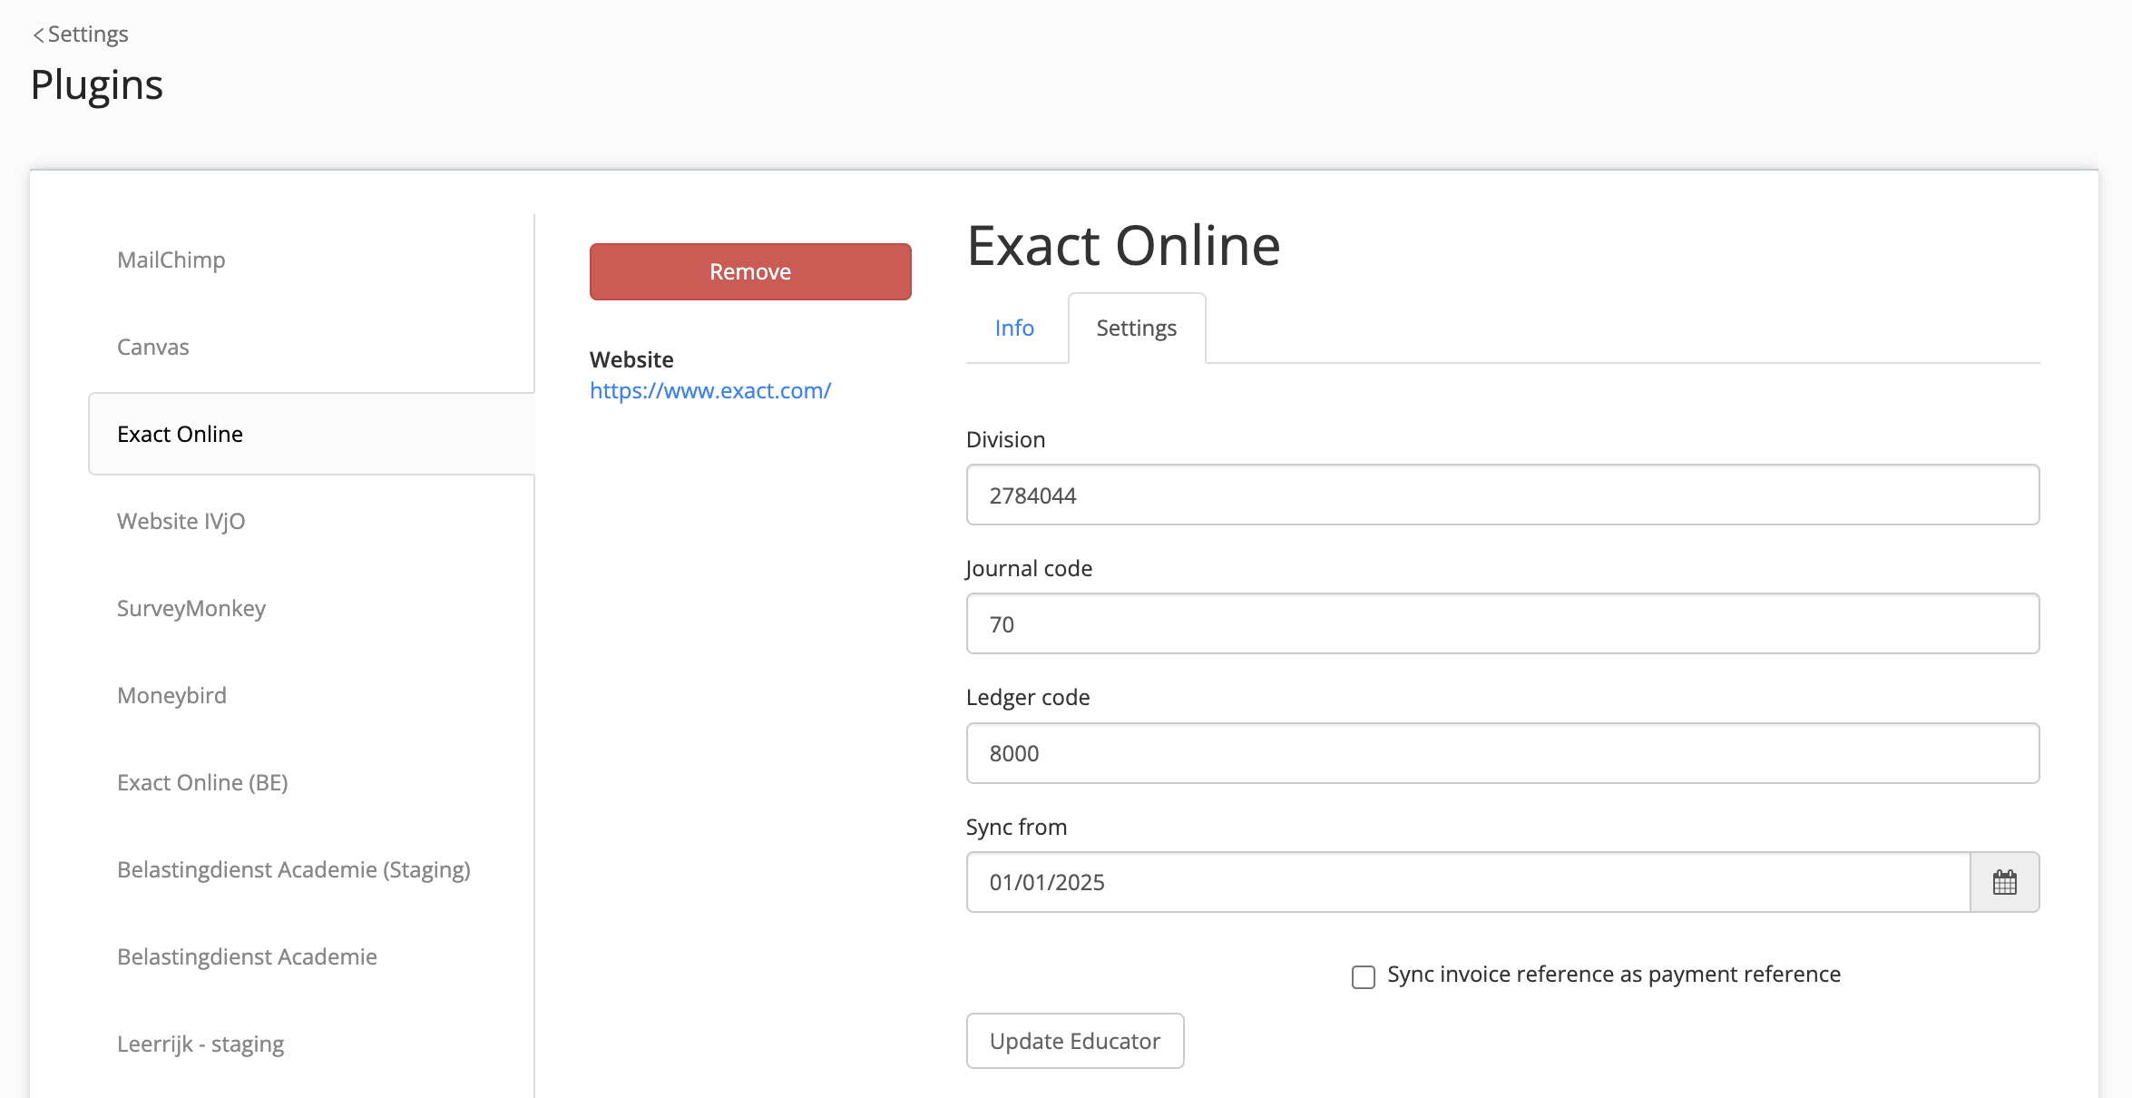2132x1098 pixels.
Task: Enable sync invoice reference as payment reference
Action: (x=1363, y=976)
